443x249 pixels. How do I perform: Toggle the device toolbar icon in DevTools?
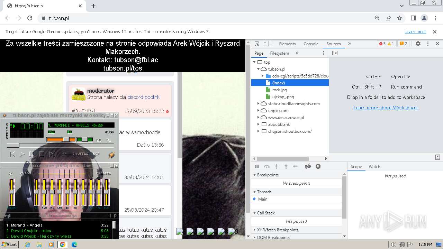[x=266, y=44]
